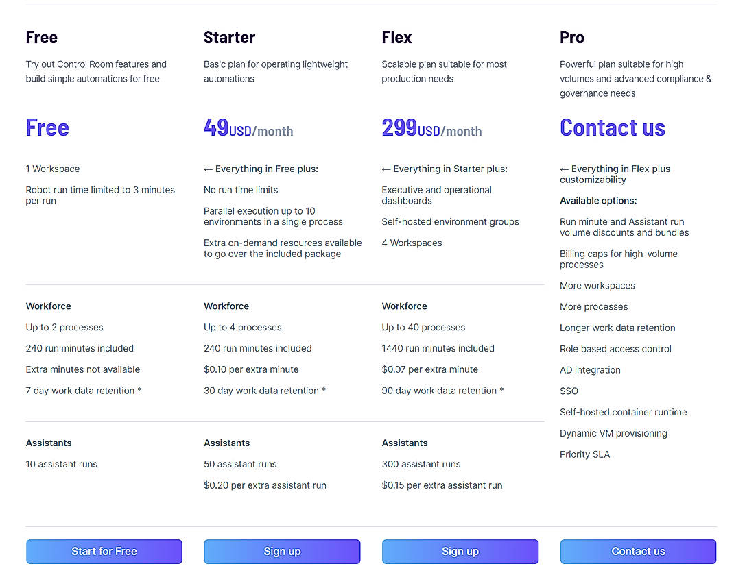
Task: Click the Assistants section label under Flex
Action: [405, 443]
